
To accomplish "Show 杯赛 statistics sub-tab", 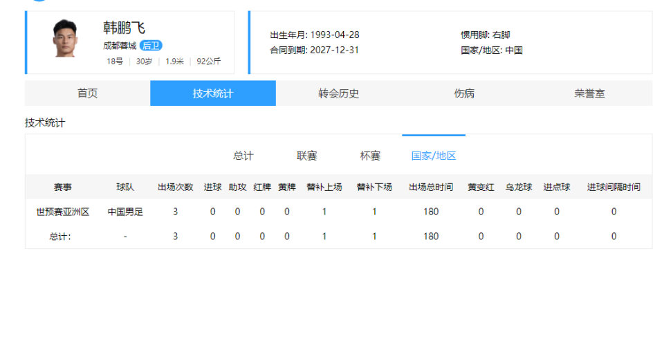I will 370,156.
